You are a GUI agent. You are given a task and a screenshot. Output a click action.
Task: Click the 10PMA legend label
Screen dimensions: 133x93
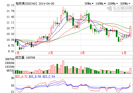[x=99, y=4]
